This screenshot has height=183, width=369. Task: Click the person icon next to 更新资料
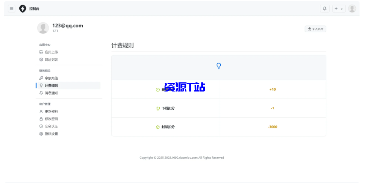41,111
